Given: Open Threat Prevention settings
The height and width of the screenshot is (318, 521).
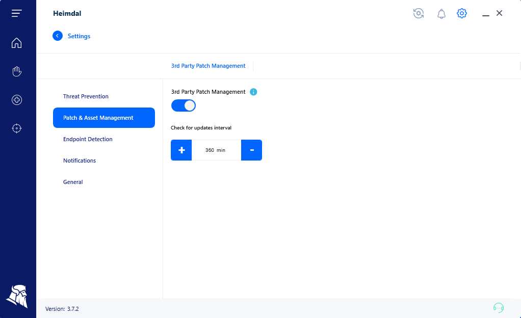Looking at the screenshot, I should 86,96.
